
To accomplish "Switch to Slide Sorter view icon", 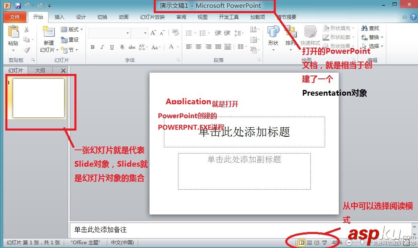I will click(309, 242).
